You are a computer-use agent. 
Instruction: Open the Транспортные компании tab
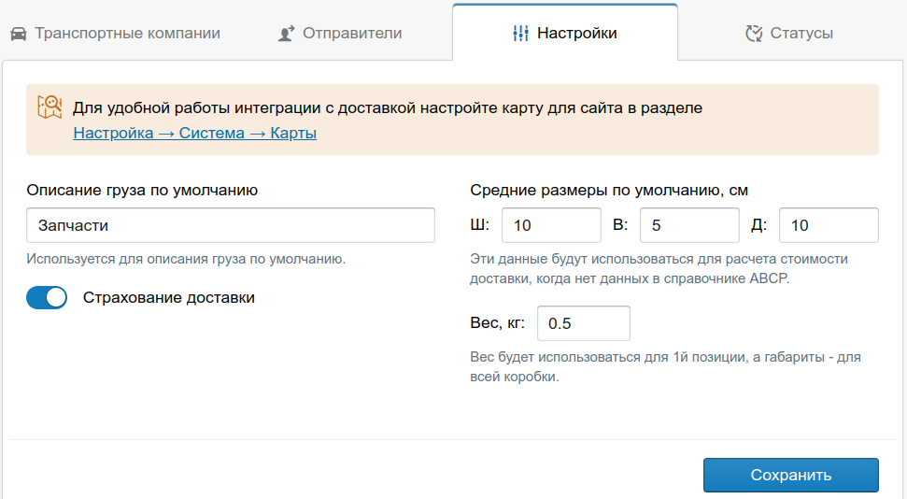click(x=116, y=33)
